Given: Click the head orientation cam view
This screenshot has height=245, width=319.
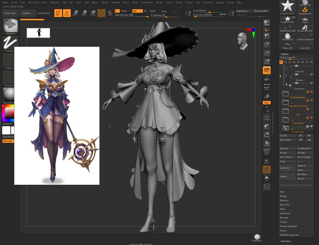Looking at the screenshot, I should (x=242, y=41).
